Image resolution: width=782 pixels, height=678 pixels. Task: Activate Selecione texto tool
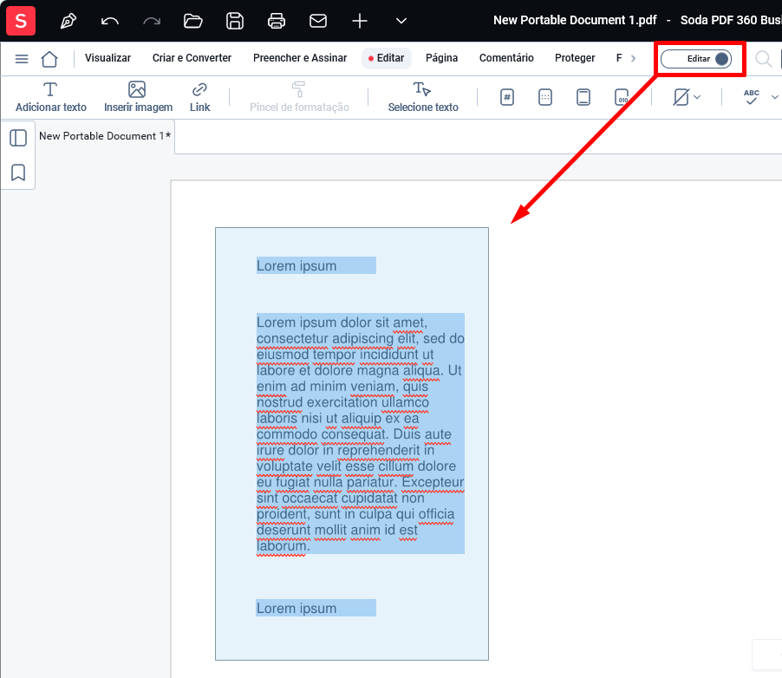point(423,97)
